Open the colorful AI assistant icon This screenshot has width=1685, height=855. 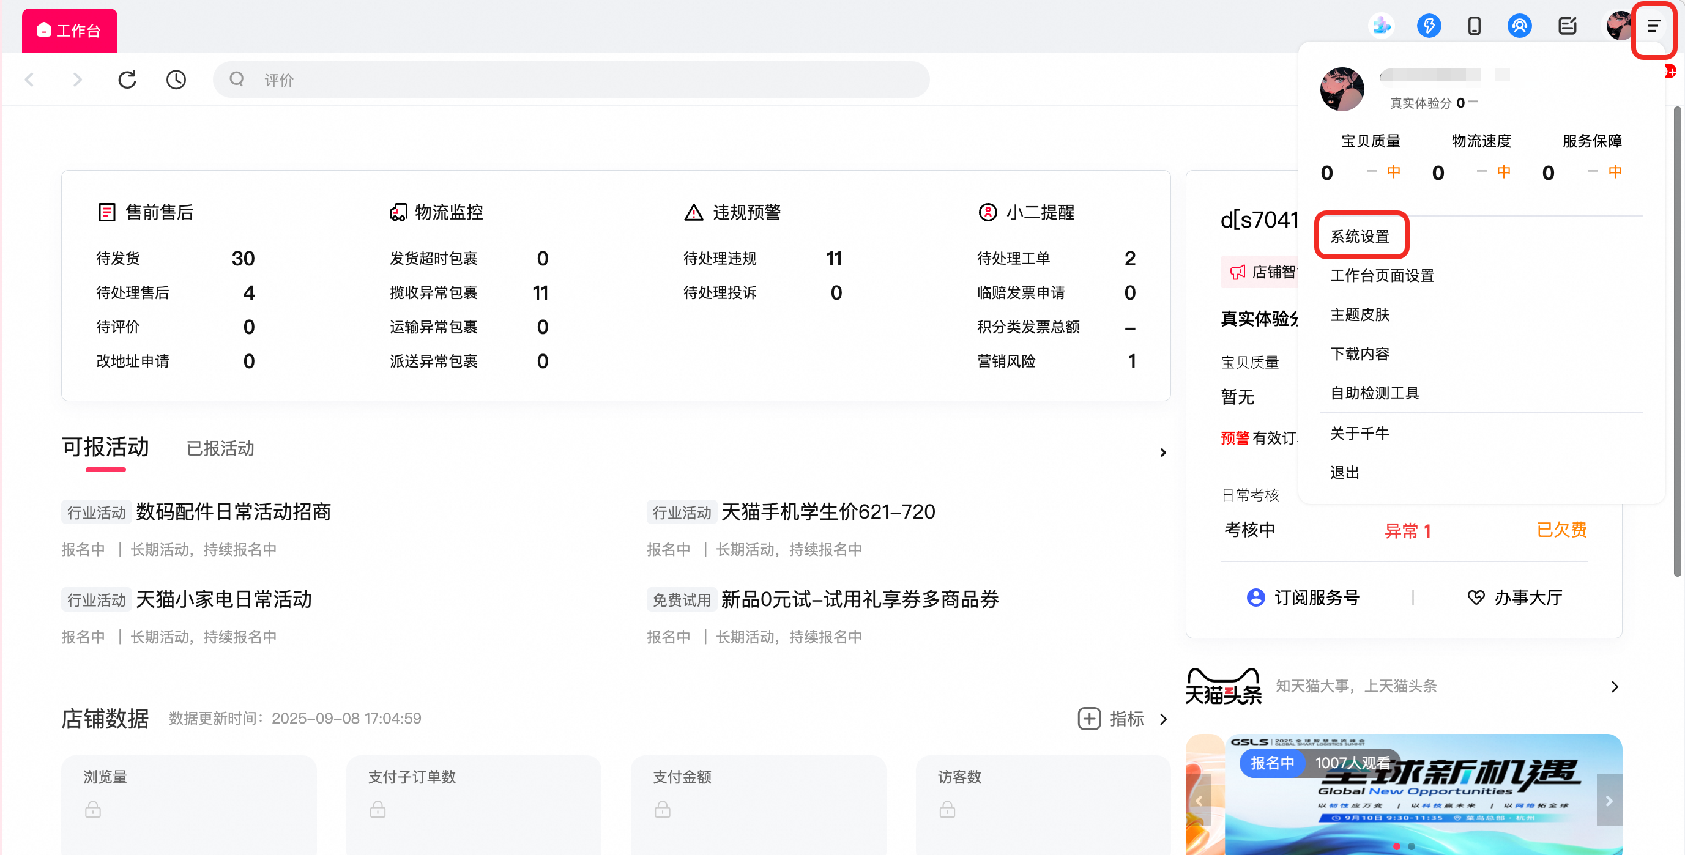(1382, 26)
